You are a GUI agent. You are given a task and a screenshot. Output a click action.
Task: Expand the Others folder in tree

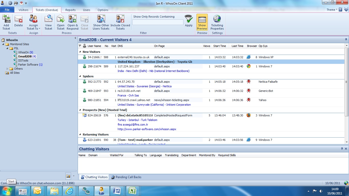pos(7,69)
